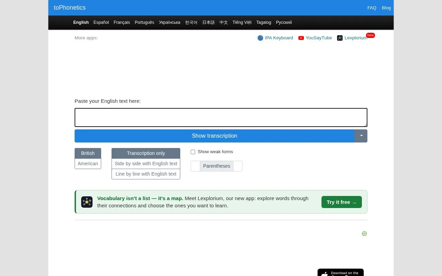Click the Try it free button
Screen dimensions: 442x276
[x=342, y=202]
